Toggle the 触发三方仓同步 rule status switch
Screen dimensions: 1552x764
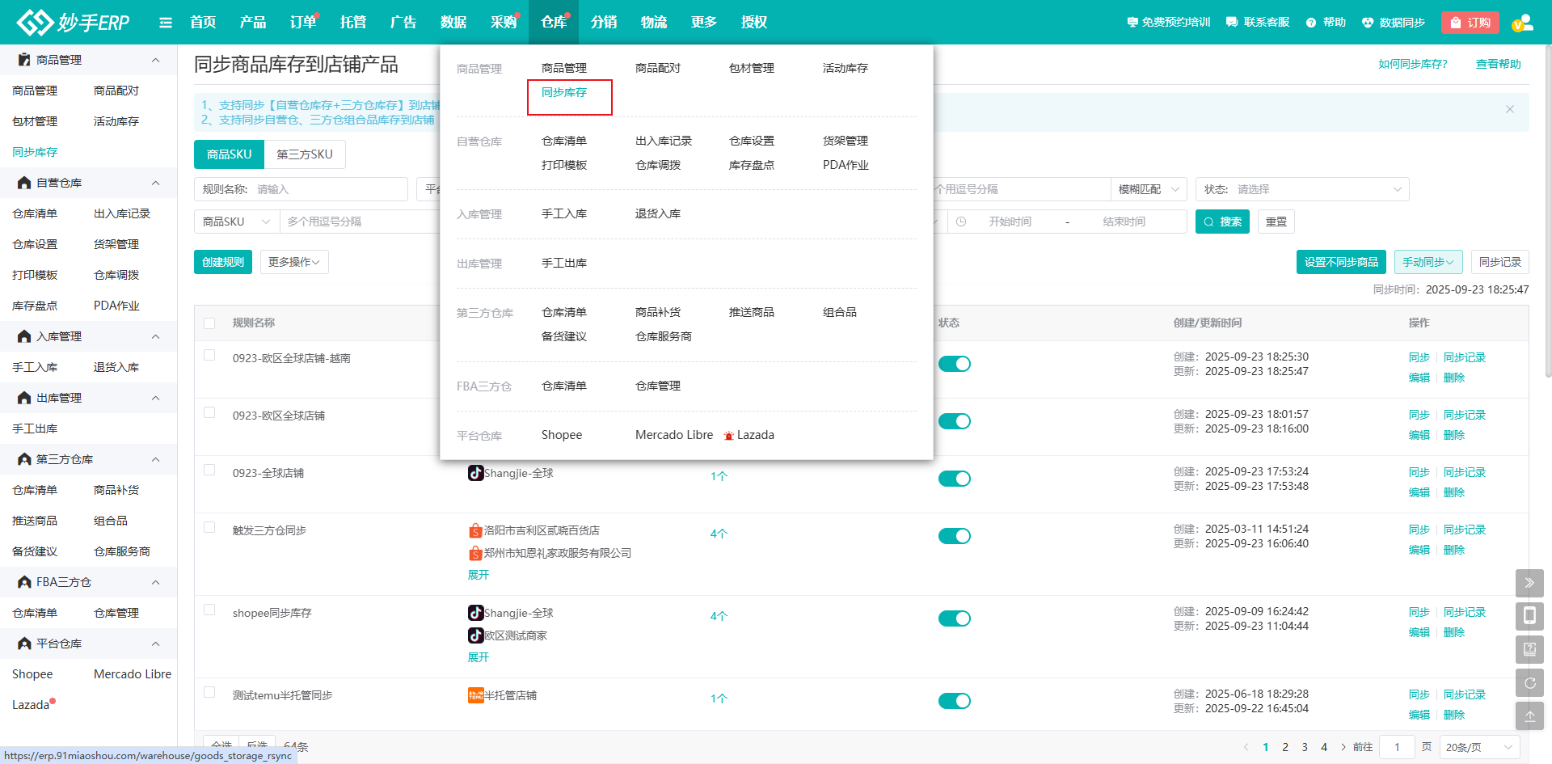tap(954, 536)
